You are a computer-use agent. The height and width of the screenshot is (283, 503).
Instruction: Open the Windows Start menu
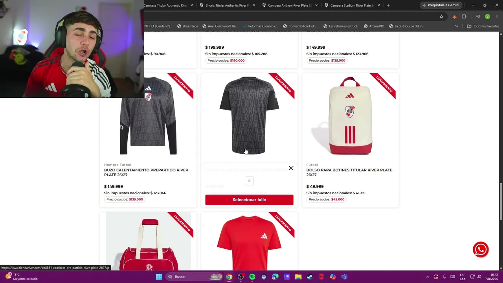159,277
